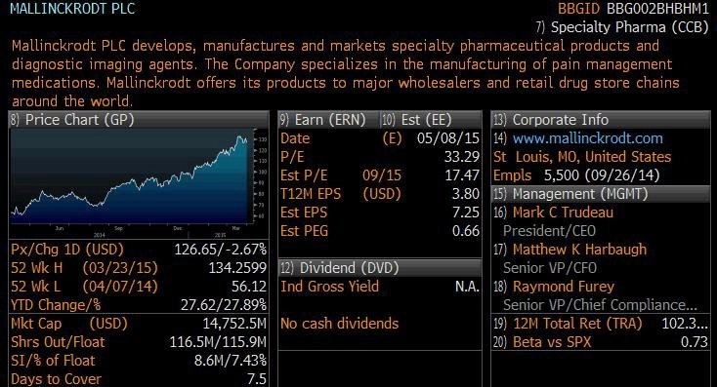Select Matthew K Harbaugh's profile
Image resolution: width=717 pixels, height=387 pixels.
click(x=580, y=250)
